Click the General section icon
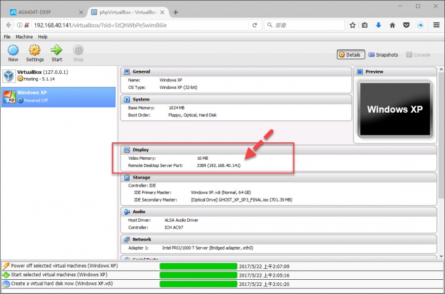The height and width of the screenshot is (294, 445). [x=127, y=71]
